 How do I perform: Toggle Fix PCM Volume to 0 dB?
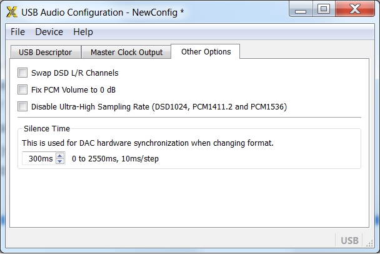point(23,89)
